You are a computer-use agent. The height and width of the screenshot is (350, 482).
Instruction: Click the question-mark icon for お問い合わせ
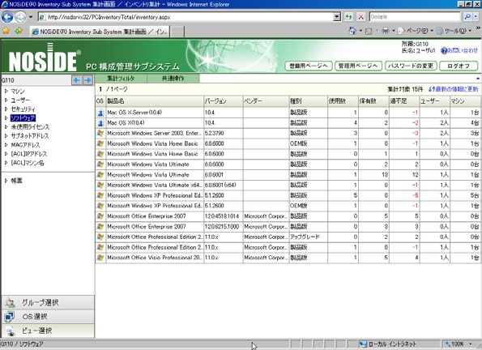(x=444, y=51)
